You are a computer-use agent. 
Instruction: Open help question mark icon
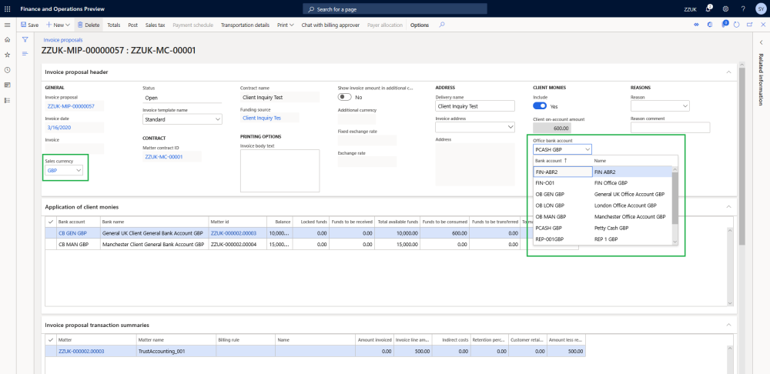click(x=743, y=8)
